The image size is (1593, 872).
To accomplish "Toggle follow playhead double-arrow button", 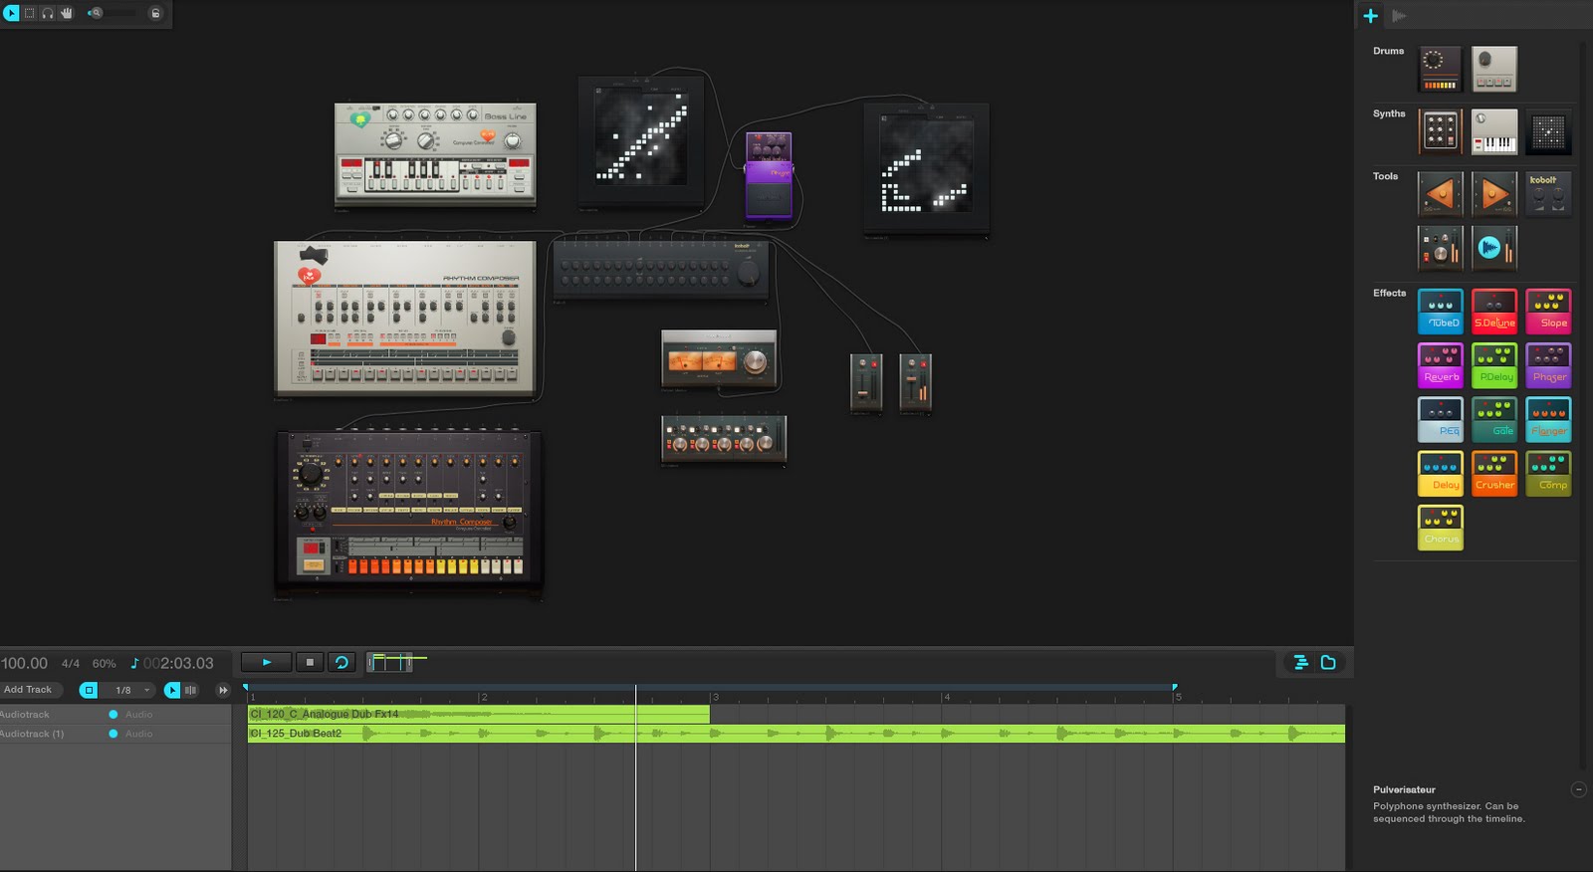I will tap(223, 690).
